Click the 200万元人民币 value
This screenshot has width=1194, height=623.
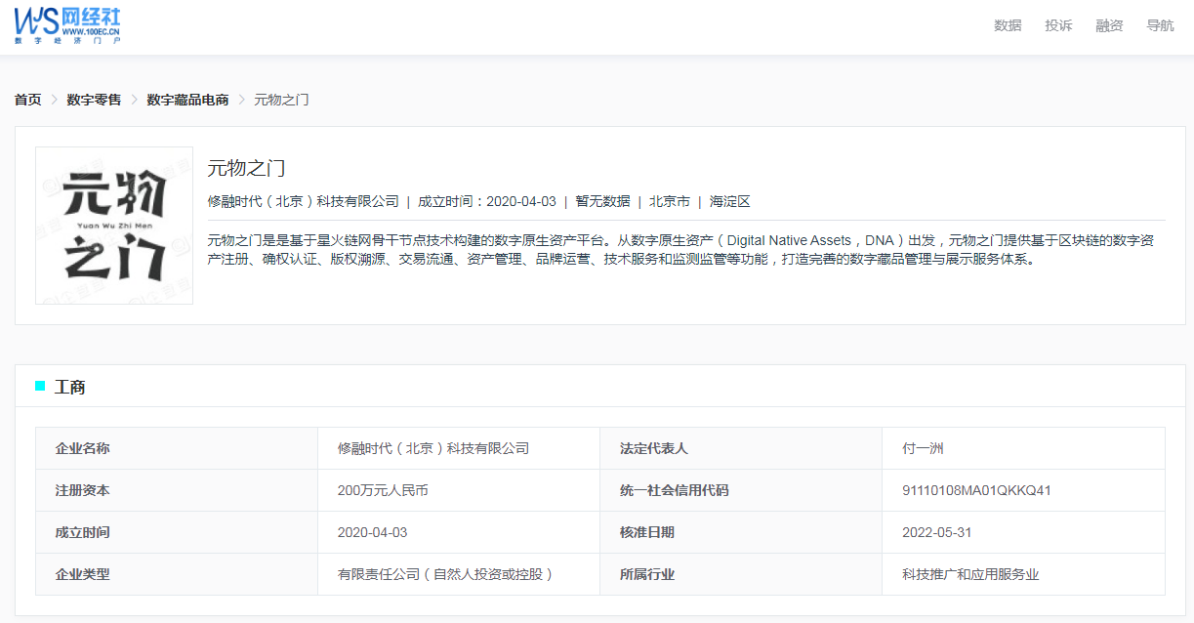pyautogui.click(x=383, y=490)
